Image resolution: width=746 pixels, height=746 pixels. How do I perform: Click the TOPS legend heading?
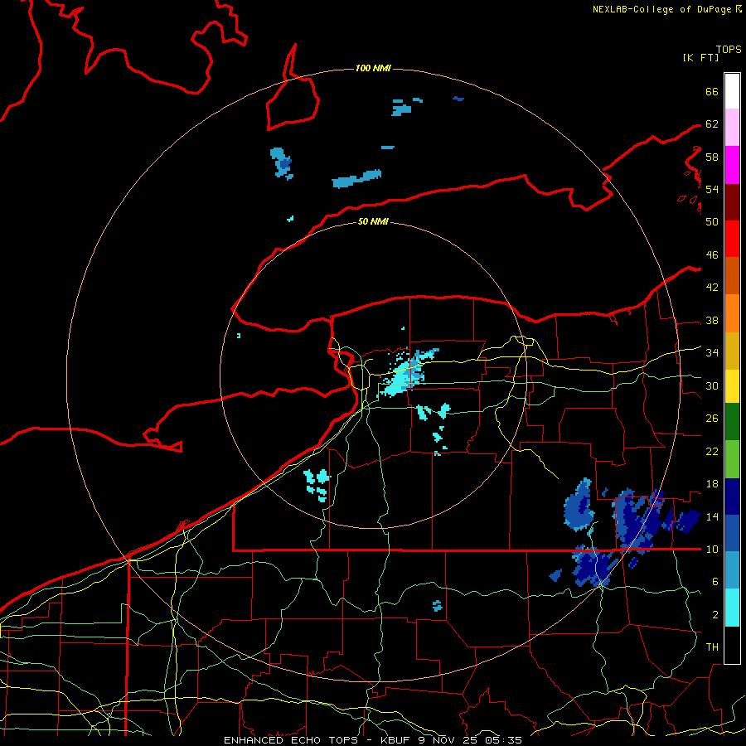729,50
